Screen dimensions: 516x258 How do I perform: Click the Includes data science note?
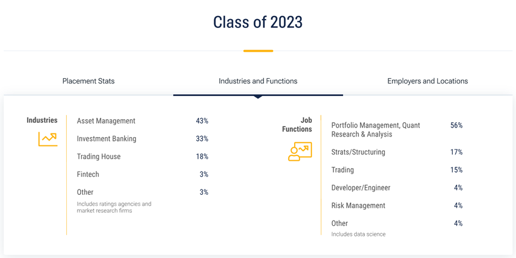click(358, 234)
